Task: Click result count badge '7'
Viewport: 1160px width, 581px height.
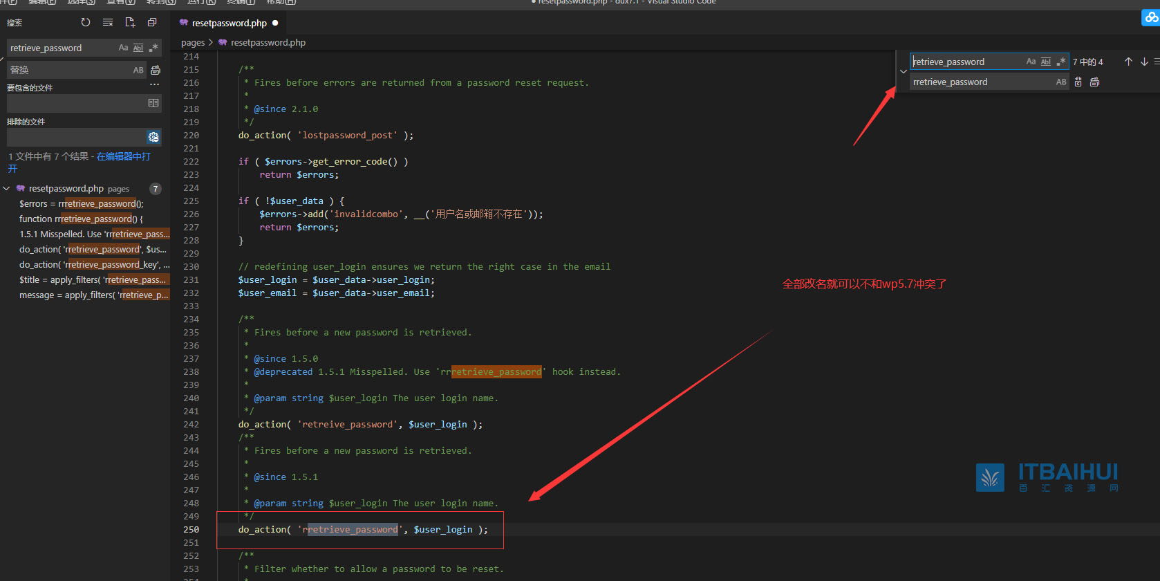Action: [156, 188]
